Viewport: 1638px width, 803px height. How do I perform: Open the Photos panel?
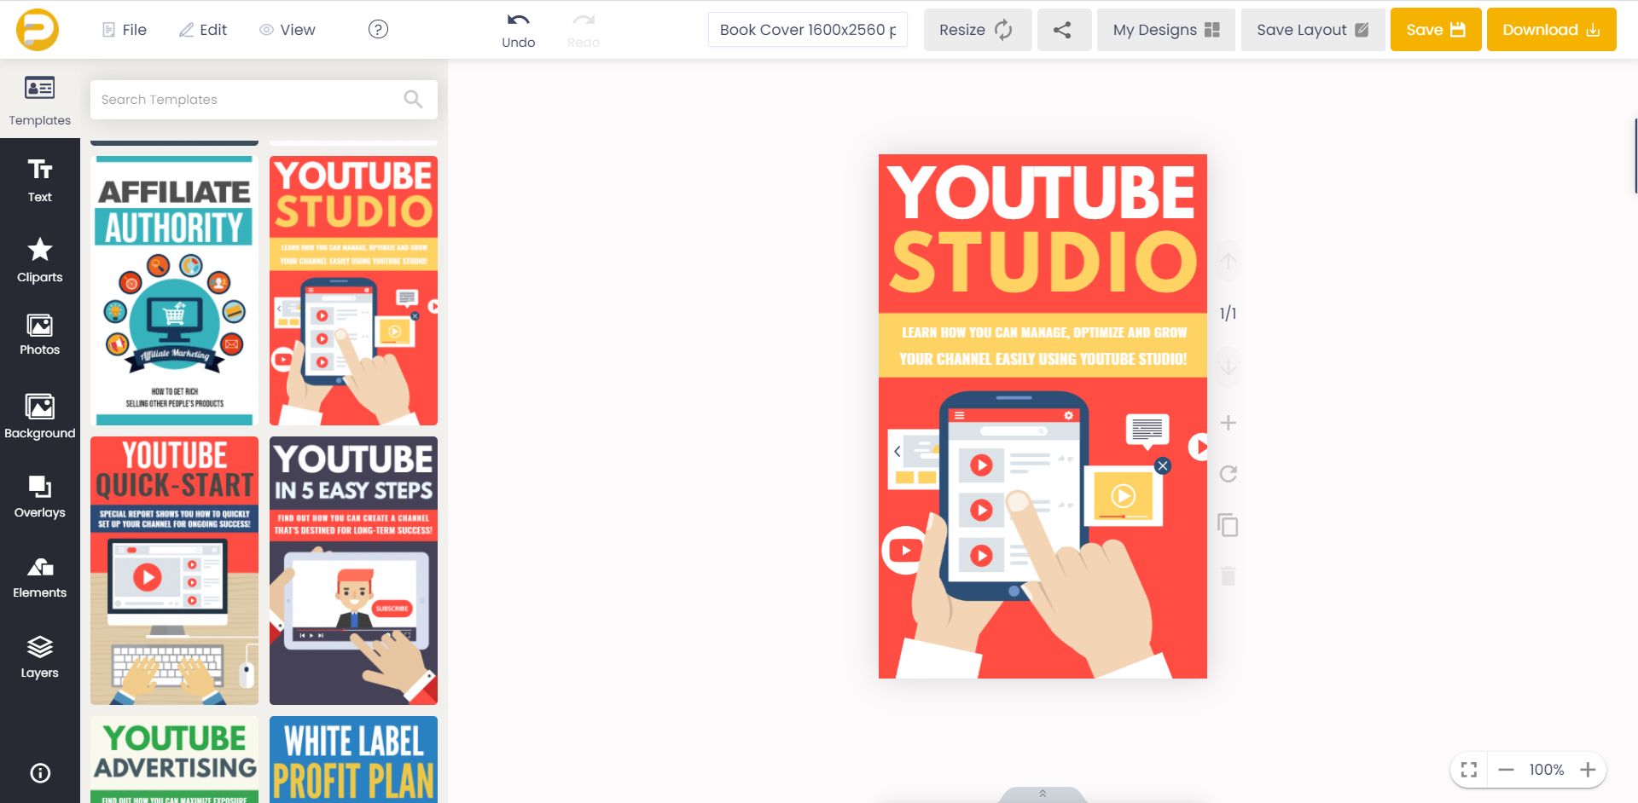(x=39, y=332)
